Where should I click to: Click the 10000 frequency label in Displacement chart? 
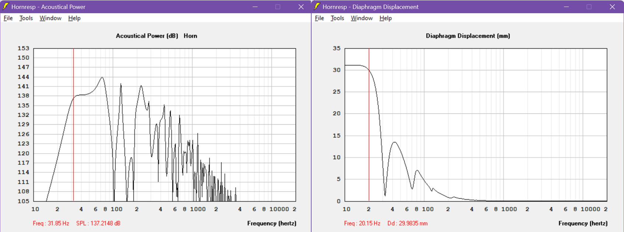click(590, 209)
